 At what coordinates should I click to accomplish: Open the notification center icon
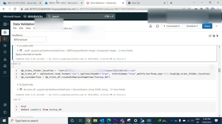pos(216,121)
